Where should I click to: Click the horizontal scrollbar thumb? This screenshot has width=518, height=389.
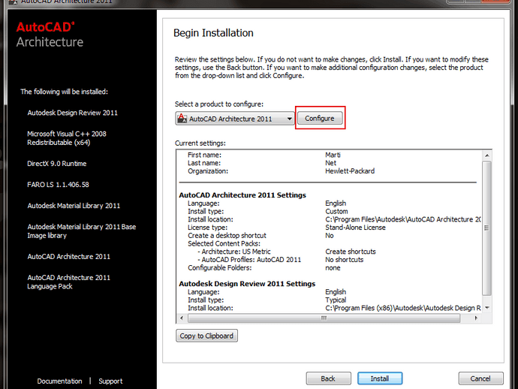tap(324, 318)
